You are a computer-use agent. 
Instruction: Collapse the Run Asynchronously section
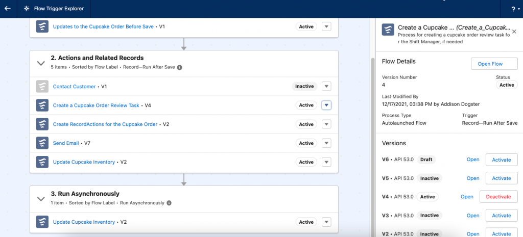[41, 199]
